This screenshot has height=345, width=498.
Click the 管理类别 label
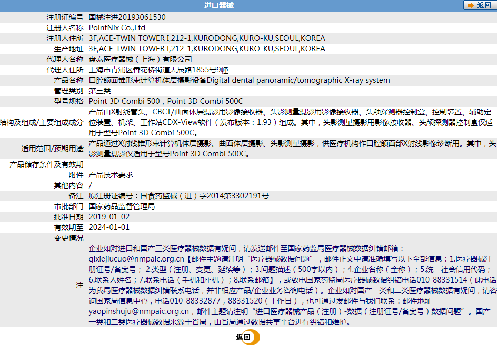click(x=68, y=91)
